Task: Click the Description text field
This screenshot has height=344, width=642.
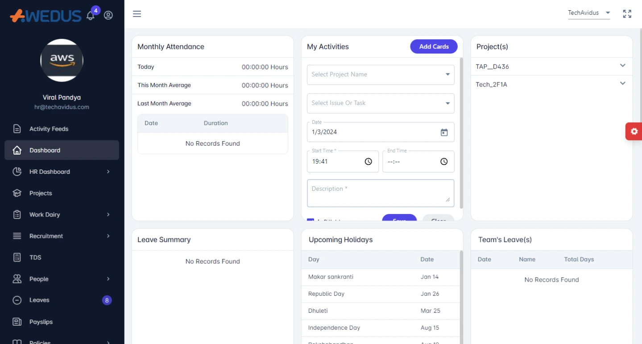Action: click(x=380, y=193)
